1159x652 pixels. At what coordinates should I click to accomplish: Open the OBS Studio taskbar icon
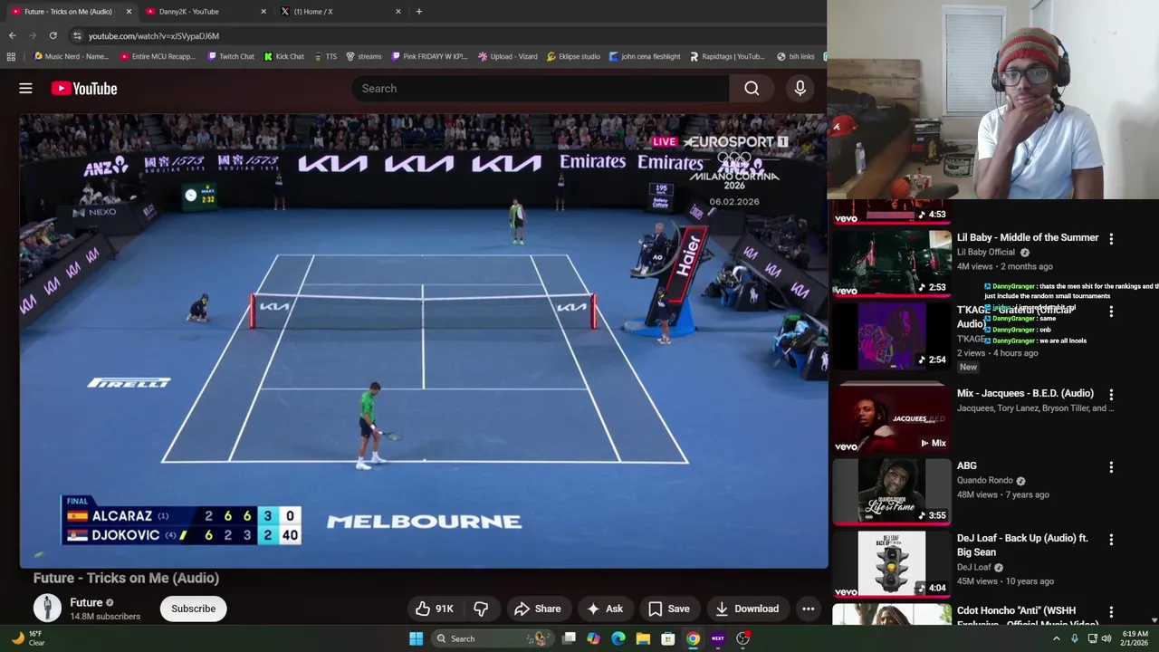pos(742,638)
